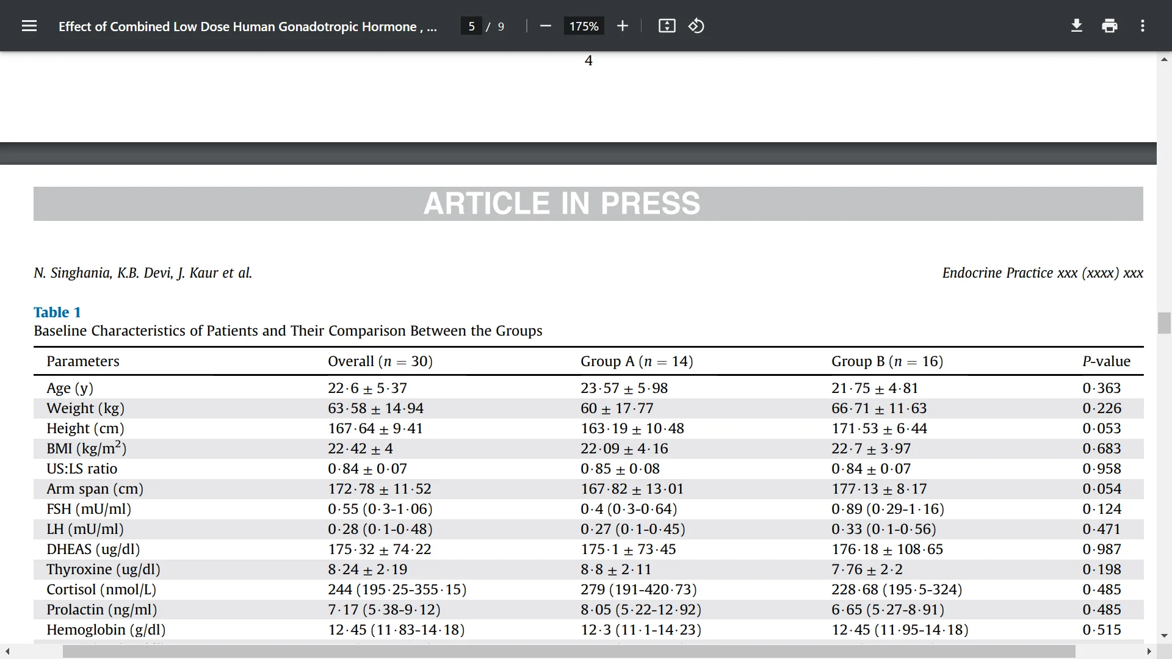Click the table caption Baseline Characteristics

[x=288, y=331]
